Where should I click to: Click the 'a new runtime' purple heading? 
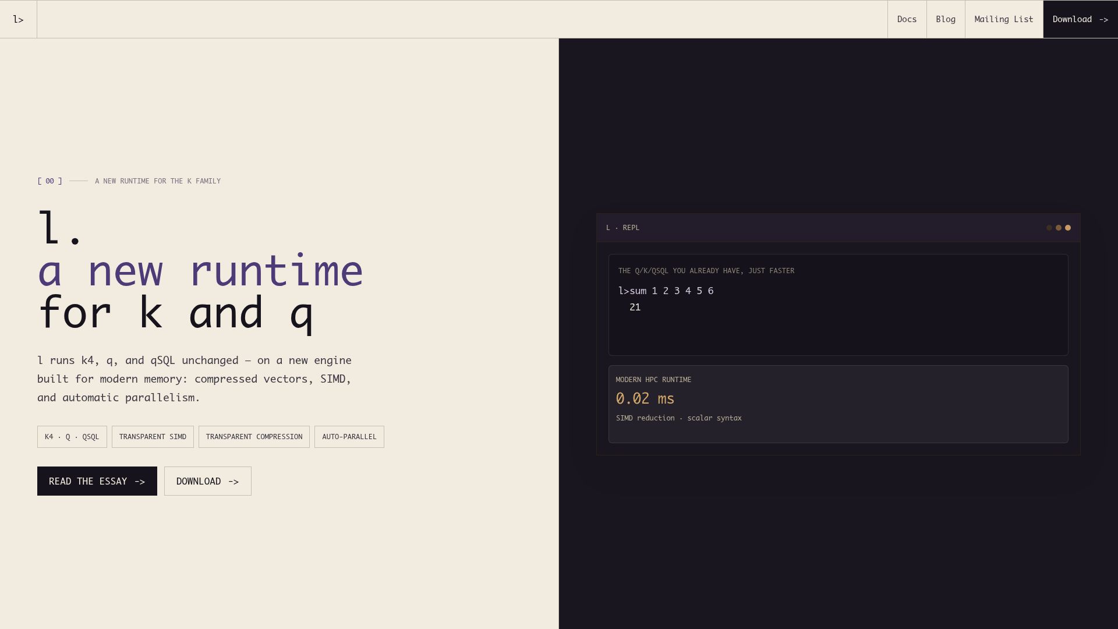200,271
